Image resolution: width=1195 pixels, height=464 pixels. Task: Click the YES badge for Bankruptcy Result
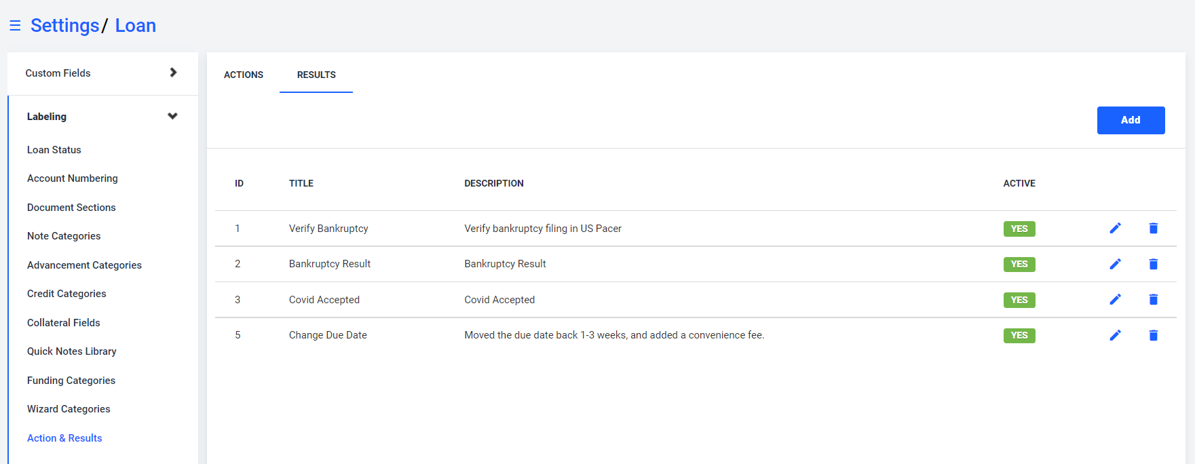click(1019, 264)
